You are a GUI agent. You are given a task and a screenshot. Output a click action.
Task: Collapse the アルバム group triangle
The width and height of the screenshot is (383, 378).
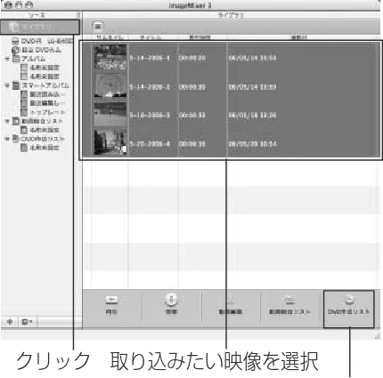7,59
